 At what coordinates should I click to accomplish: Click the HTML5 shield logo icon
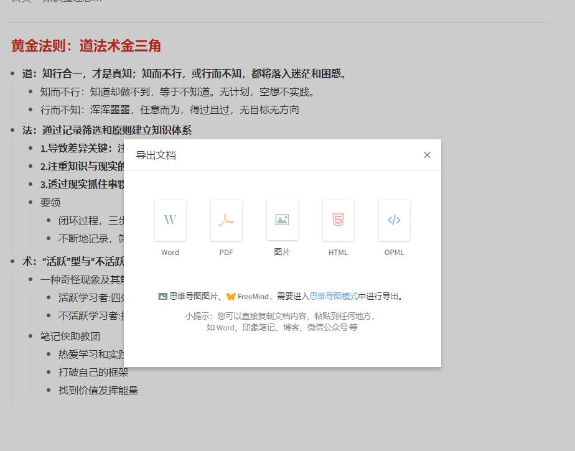(338, 220)
